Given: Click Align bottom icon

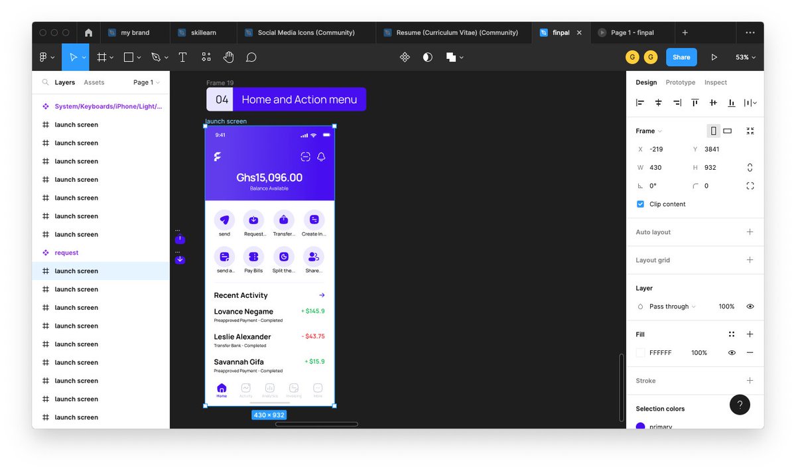Looking at the screenshot, I should point(732,103).
